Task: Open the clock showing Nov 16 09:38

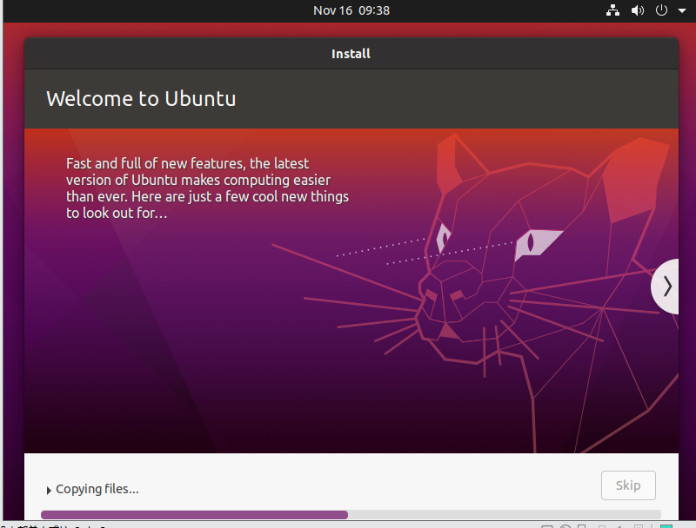Action: (351, 10)
